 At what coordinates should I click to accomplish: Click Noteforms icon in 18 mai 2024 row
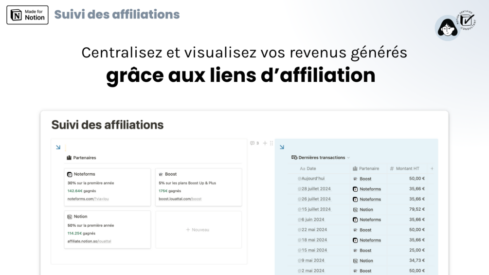coord(355,240)
